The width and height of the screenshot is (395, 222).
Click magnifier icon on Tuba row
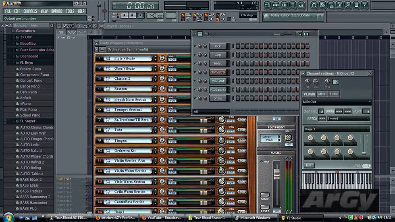(162, 130)
